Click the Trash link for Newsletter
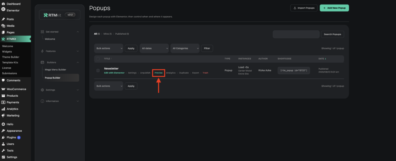Image resolution: width=396 pixels, height=161 pixels. click(205, 73)
